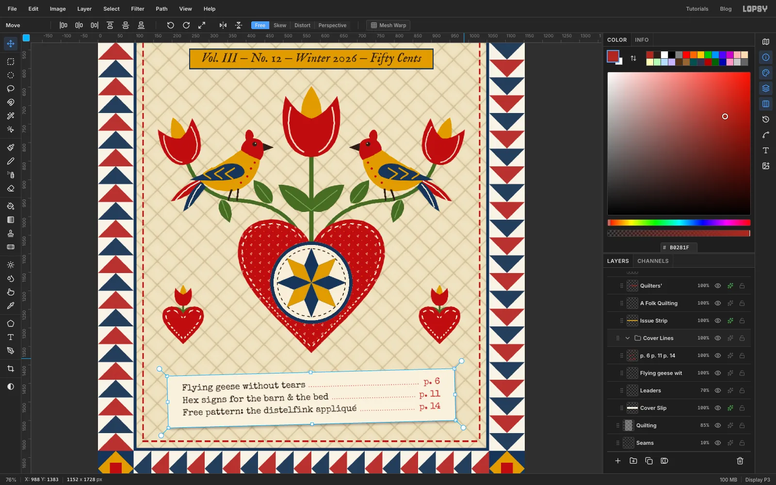This screenshot has height=485, width=776.
Task: Collapse the Cover Lines group
Action: tap(628, 338)
